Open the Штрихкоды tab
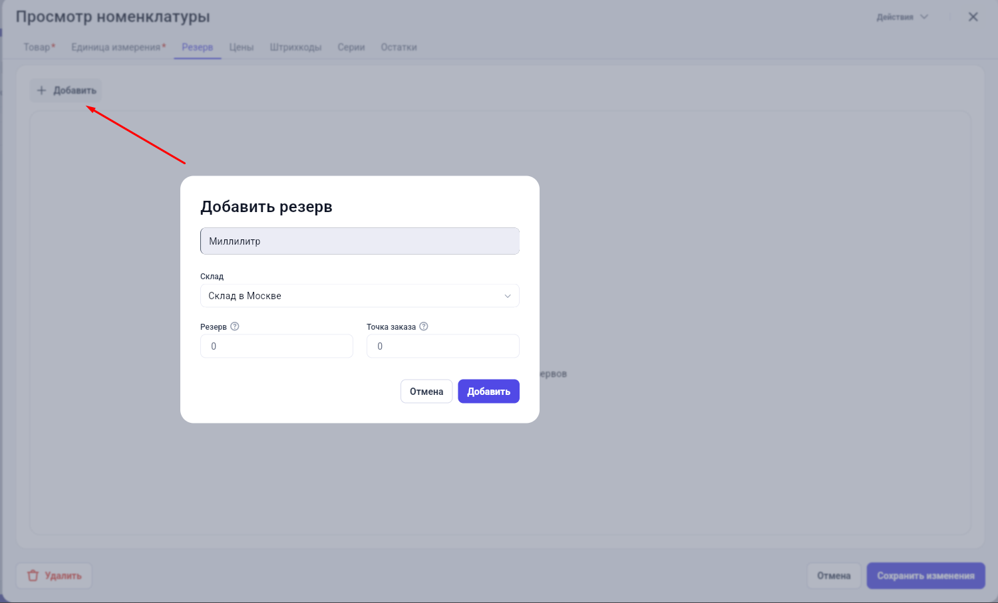 [295, 47]
